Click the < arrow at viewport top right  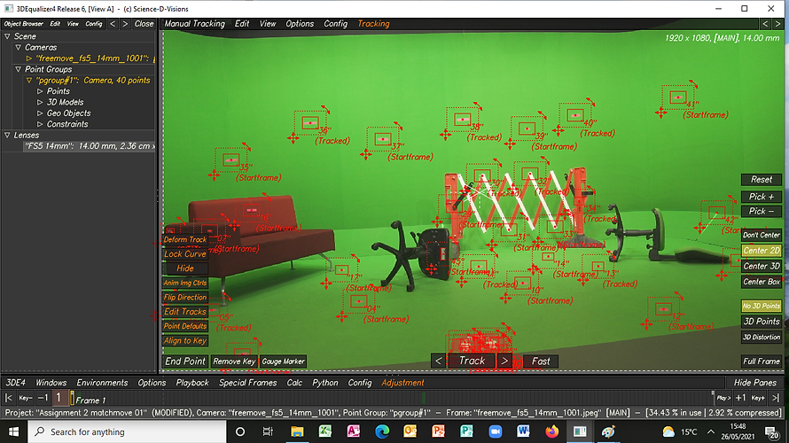coord(765,24)
